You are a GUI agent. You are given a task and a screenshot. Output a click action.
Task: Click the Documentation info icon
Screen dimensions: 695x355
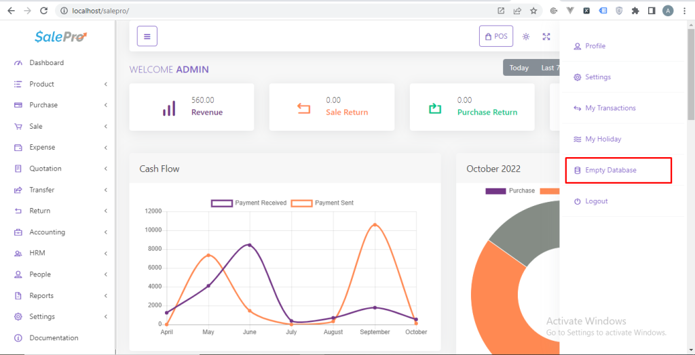pyautogui.click(x=18, y=338)
